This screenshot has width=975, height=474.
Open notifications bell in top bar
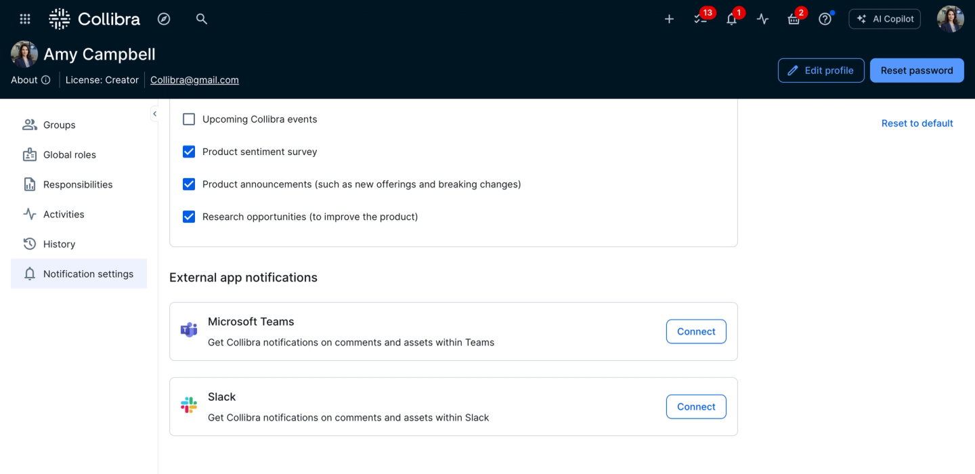tap(732, 19)
